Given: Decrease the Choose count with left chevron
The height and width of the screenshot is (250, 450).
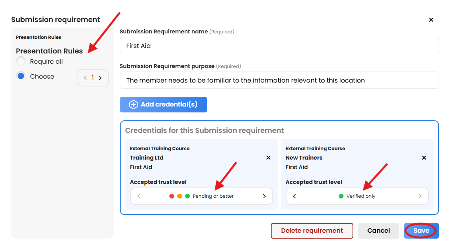Looking at the screenshot, I should (85, 78).
